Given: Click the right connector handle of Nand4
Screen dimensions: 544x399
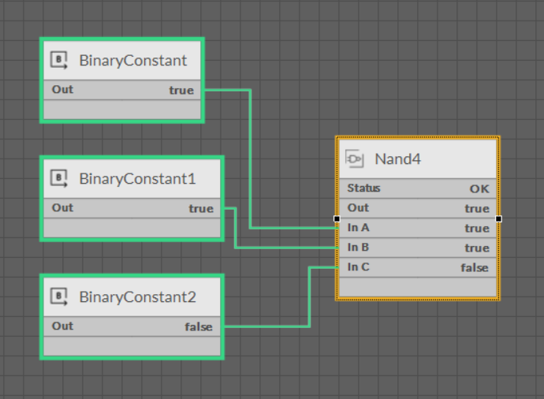Looking at the screenshot, I should coord(499,218).
